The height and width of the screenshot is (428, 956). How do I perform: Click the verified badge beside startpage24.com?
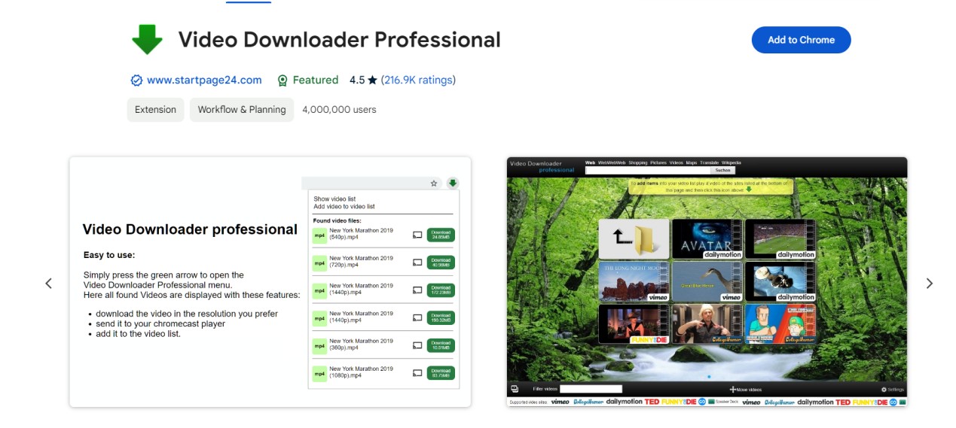coord(136,80)
